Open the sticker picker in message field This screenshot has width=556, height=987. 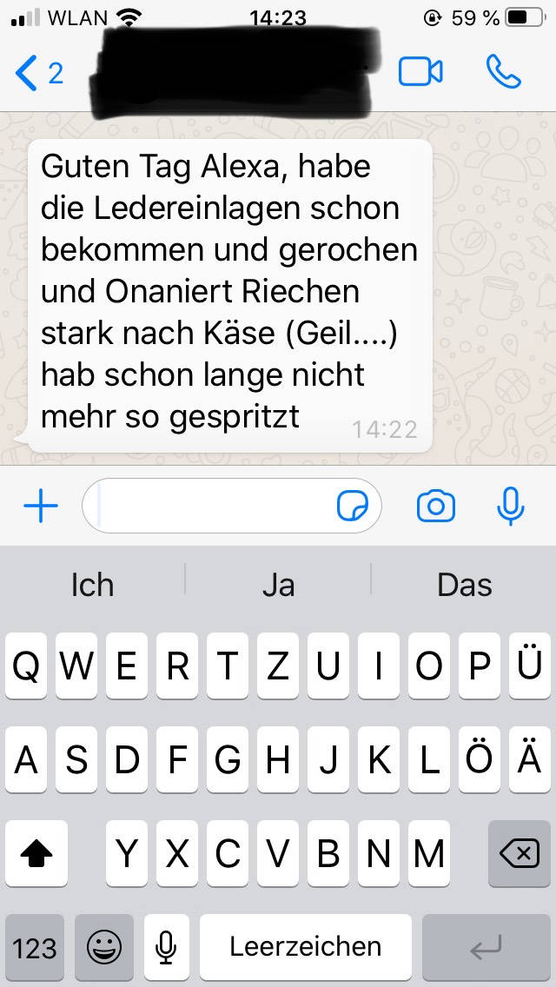click(x=352, y=506)
